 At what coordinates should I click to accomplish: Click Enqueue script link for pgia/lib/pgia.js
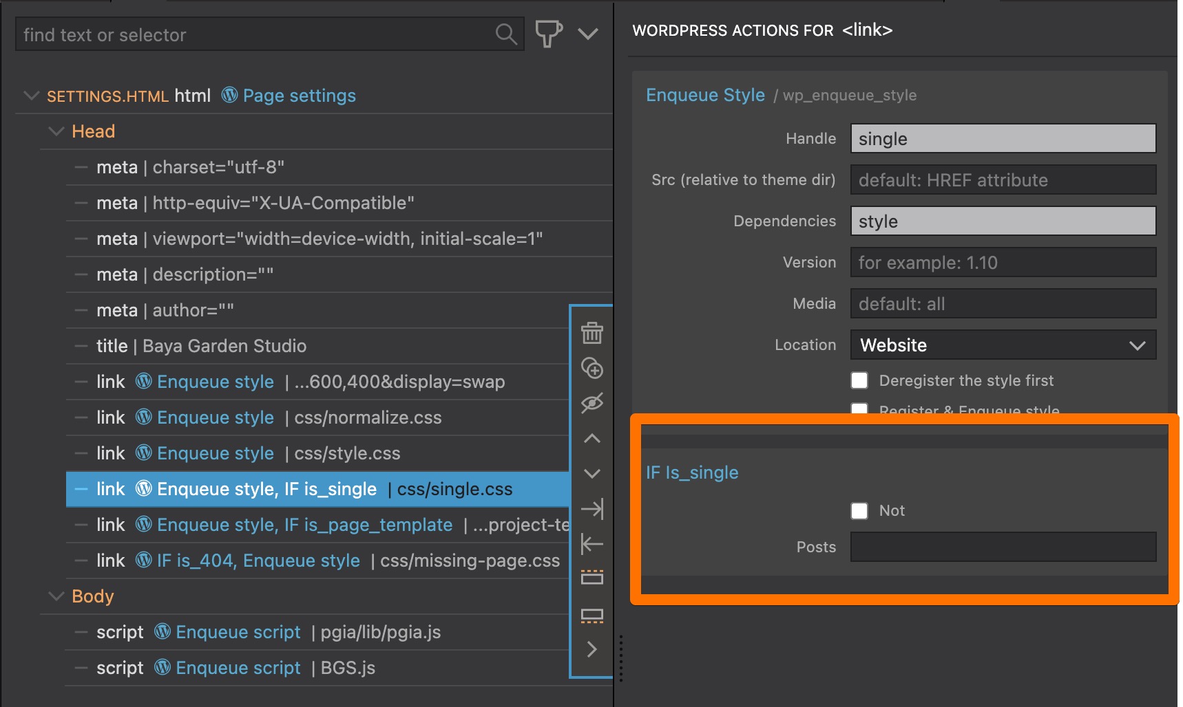[x=238, y=632]
